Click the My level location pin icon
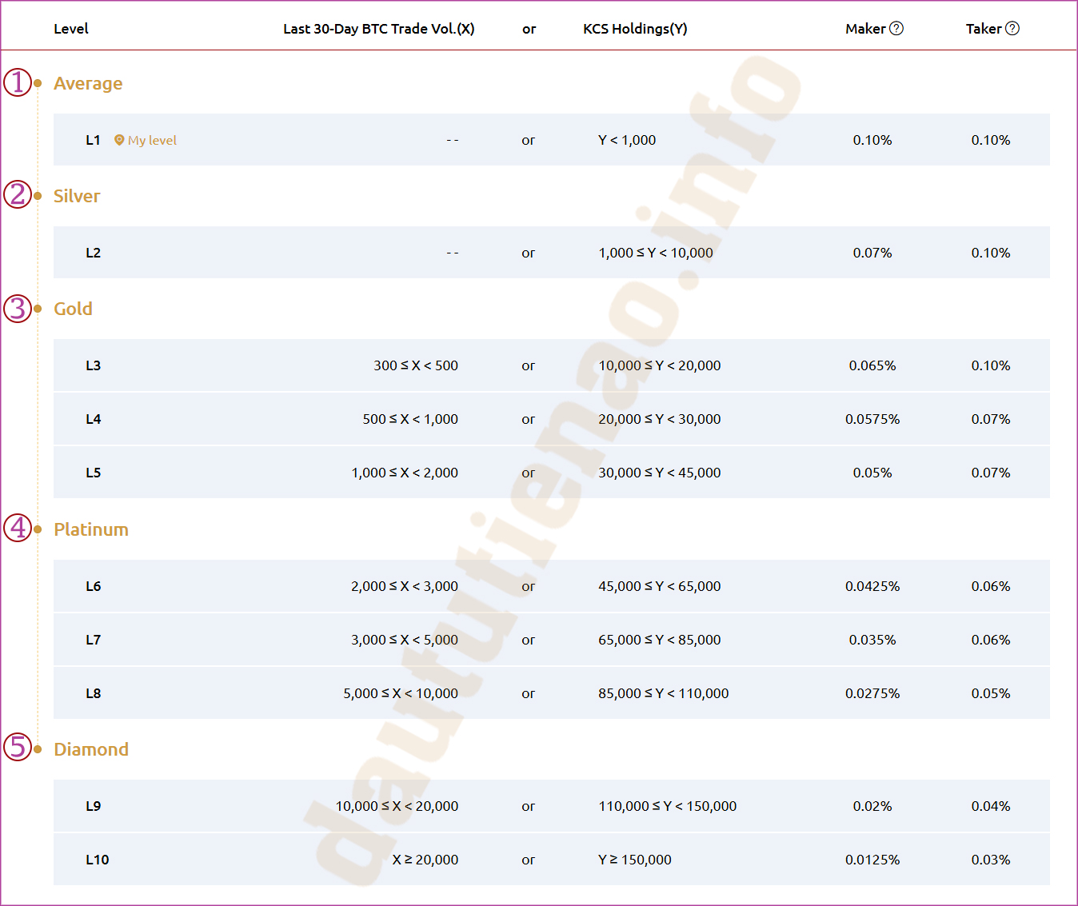 point(119,140)
